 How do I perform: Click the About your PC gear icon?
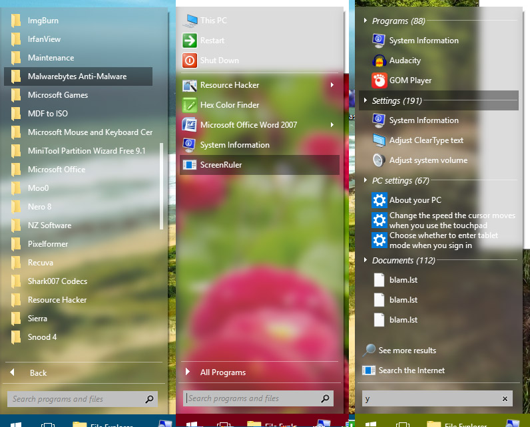pos(380,200)
